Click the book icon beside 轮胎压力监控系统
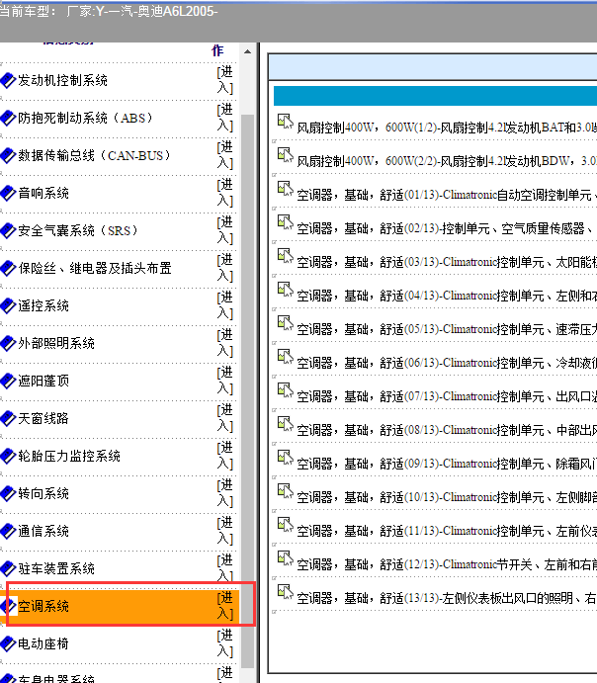The height and width of the screenshot is (683, 597). coord(8,456)
